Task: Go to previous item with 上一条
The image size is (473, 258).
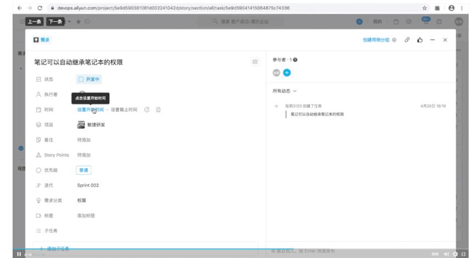Action: [35, 22]
